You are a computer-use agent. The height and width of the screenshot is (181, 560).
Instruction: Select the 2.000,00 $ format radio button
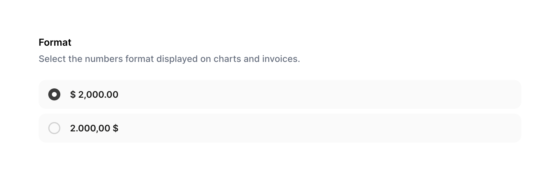point(55,128)
